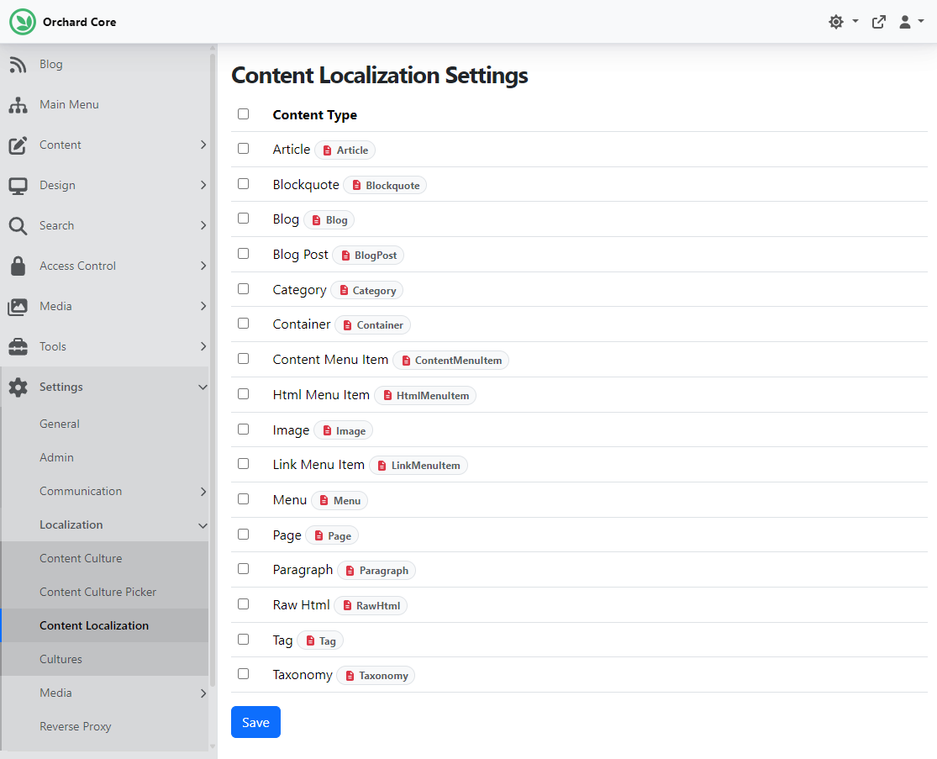Expand the Content sidebar chevron
Image resolution: width=937 pixels, height=759 pixels.
click(203, 145)
